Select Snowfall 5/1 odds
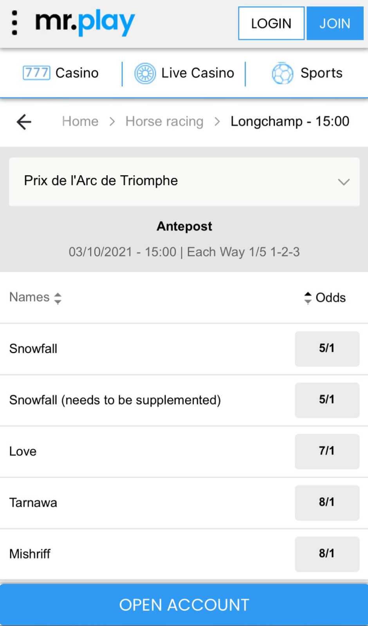Screen dimensions: 368x626 [327, 349]
